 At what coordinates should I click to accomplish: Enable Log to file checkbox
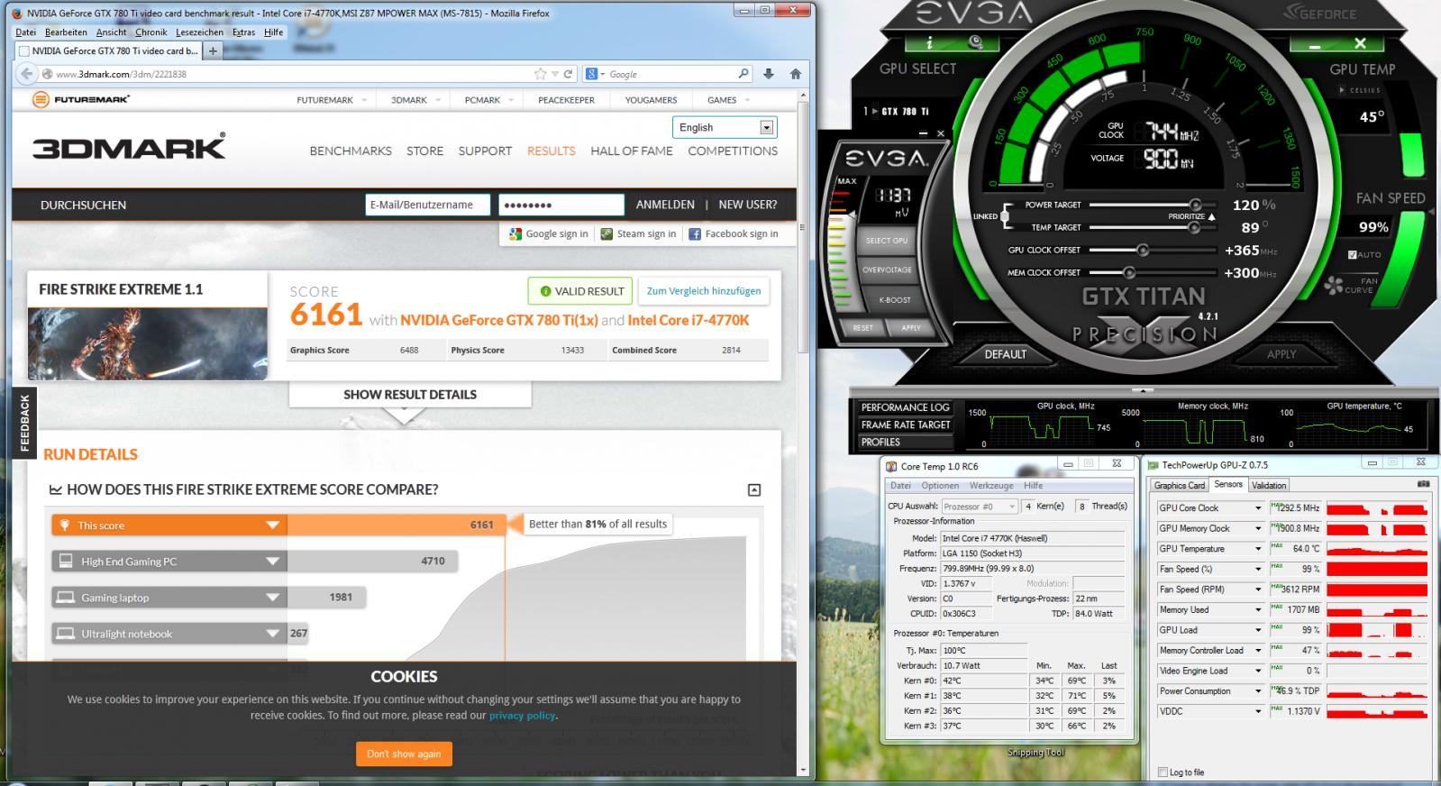(x=1163, y=772)
